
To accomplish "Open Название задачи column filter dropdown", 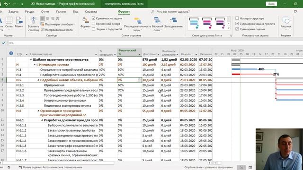I will point(96,55).
